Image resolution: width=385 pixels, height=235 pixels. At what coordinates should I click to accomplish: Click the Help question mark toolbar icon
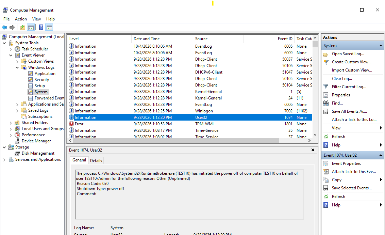click(41, 27)
